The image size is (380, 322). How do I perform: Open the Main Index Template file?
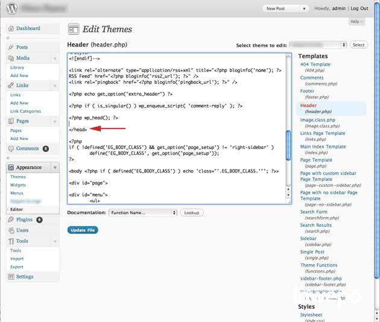click(323, 147)
